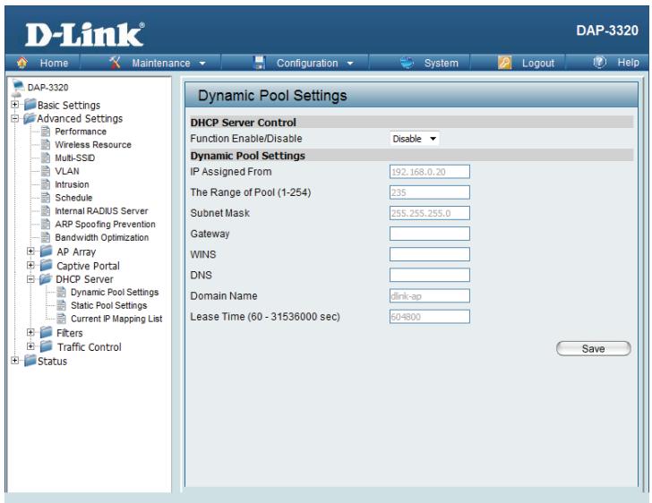652x503 pixels.
Task: Expand the Traffic Control tree node
Action: (30, 345)
